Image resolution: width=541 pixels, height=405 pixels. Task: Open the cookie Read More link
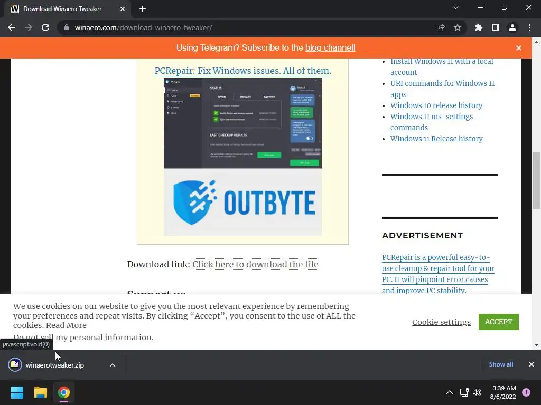point(66,325)
